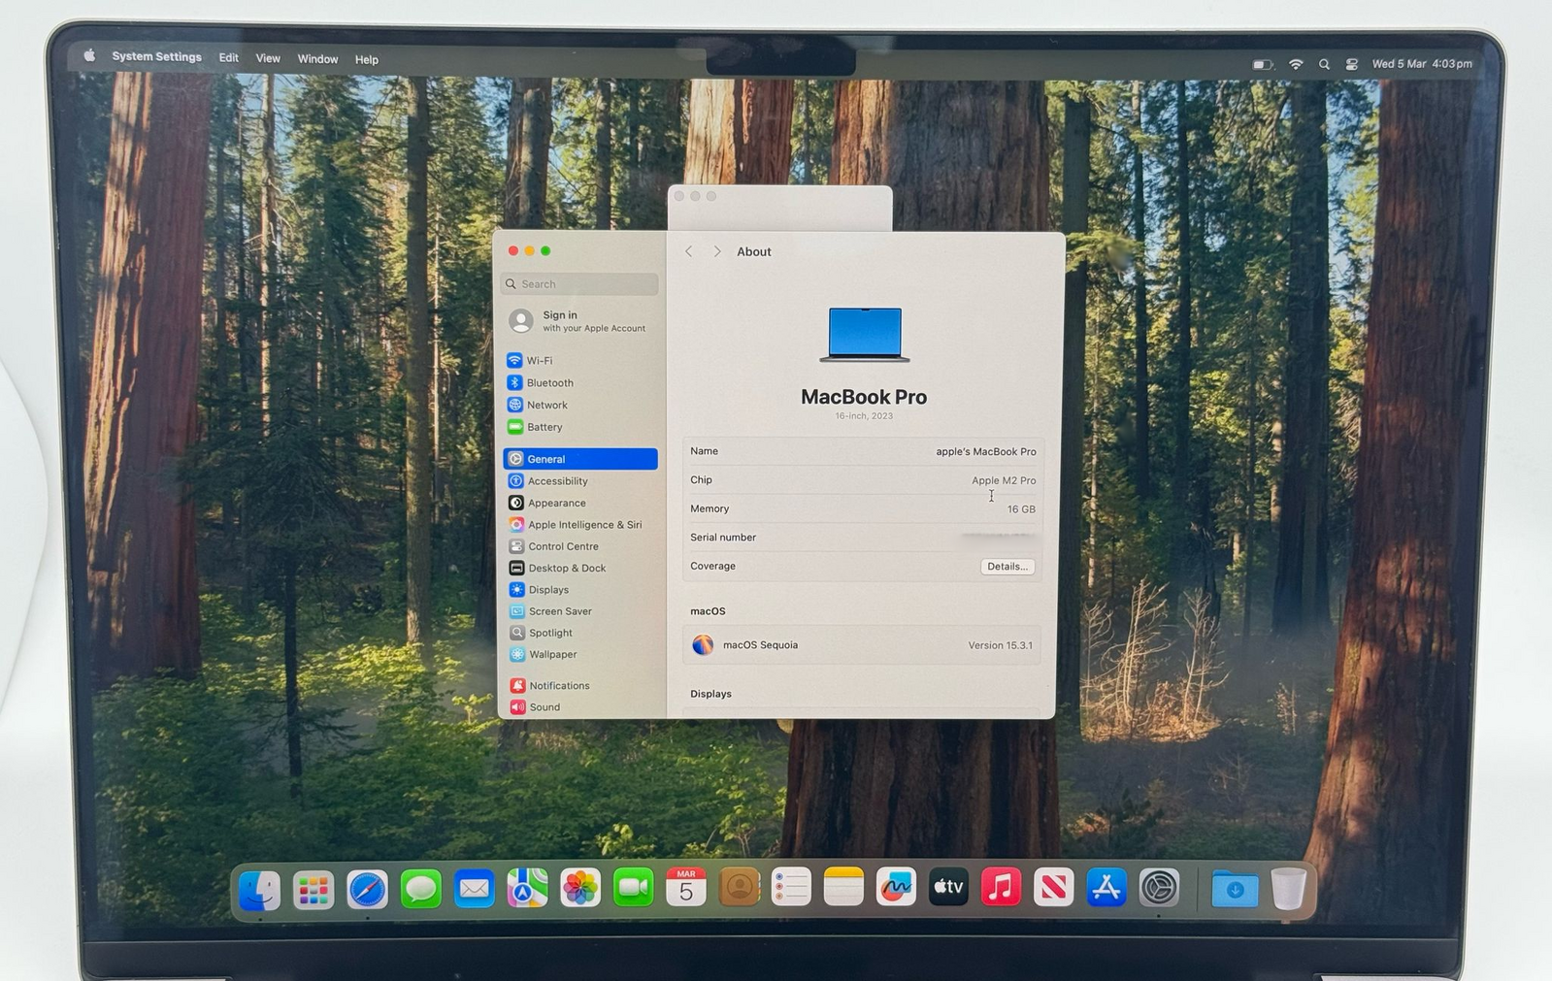Image resolution: width=1552 pixels, height=981 pixels.
Task: Launch Safari from the Dock
Action: click(367, 889)
